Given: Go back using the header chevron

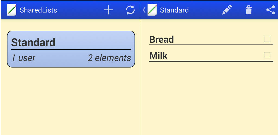Looking at the screenshot, I should tap(144, 10).
